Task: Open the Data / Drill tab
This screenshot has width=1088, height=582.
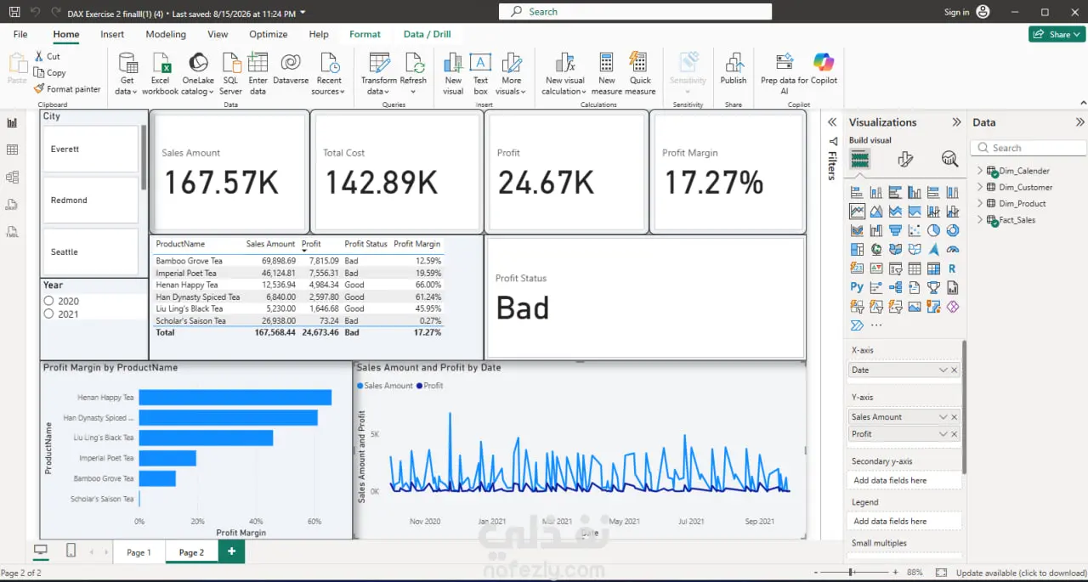Action: point(428,35)
